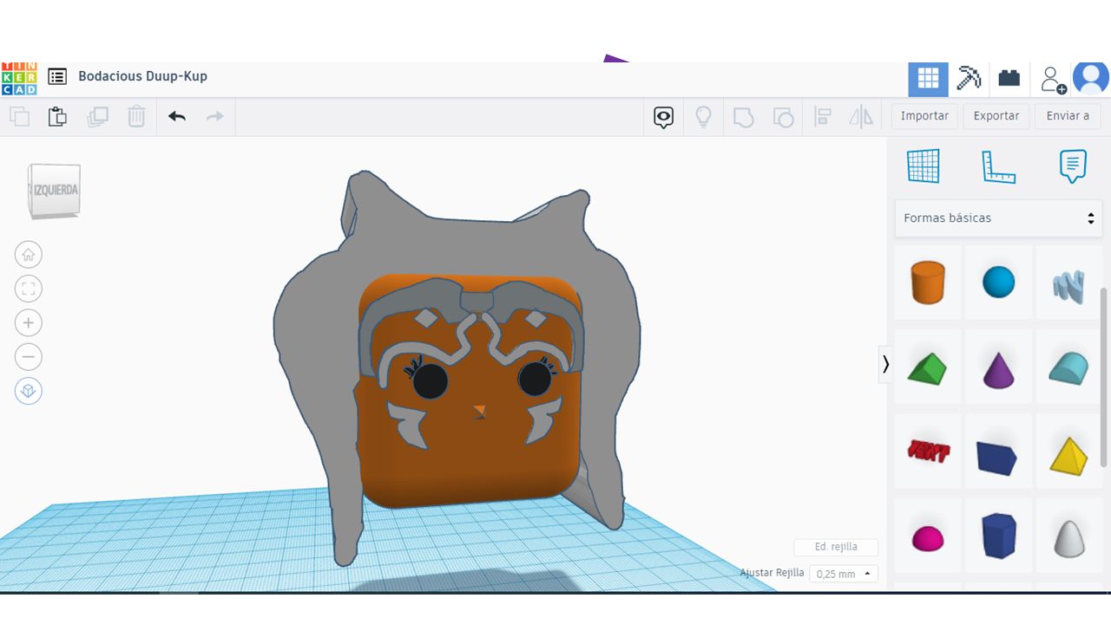The height and width of the screenshot is (624, 1111).
Task: Select the dark blue polygon shape
Action: click(x=999, y=536)
